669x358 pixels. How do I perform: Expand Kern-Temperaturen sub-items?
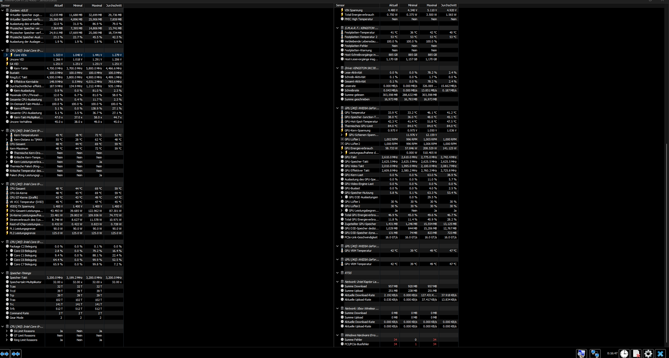pos(7,135)
